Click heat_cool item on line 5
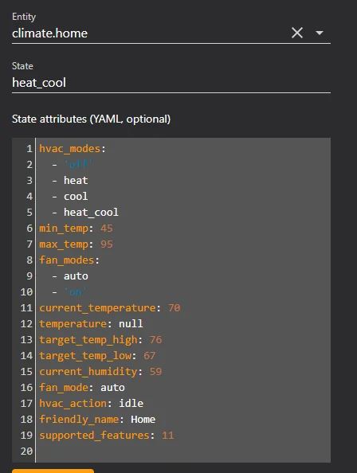The height and width of the screenshot is (473, 357). tap(91, 213)
